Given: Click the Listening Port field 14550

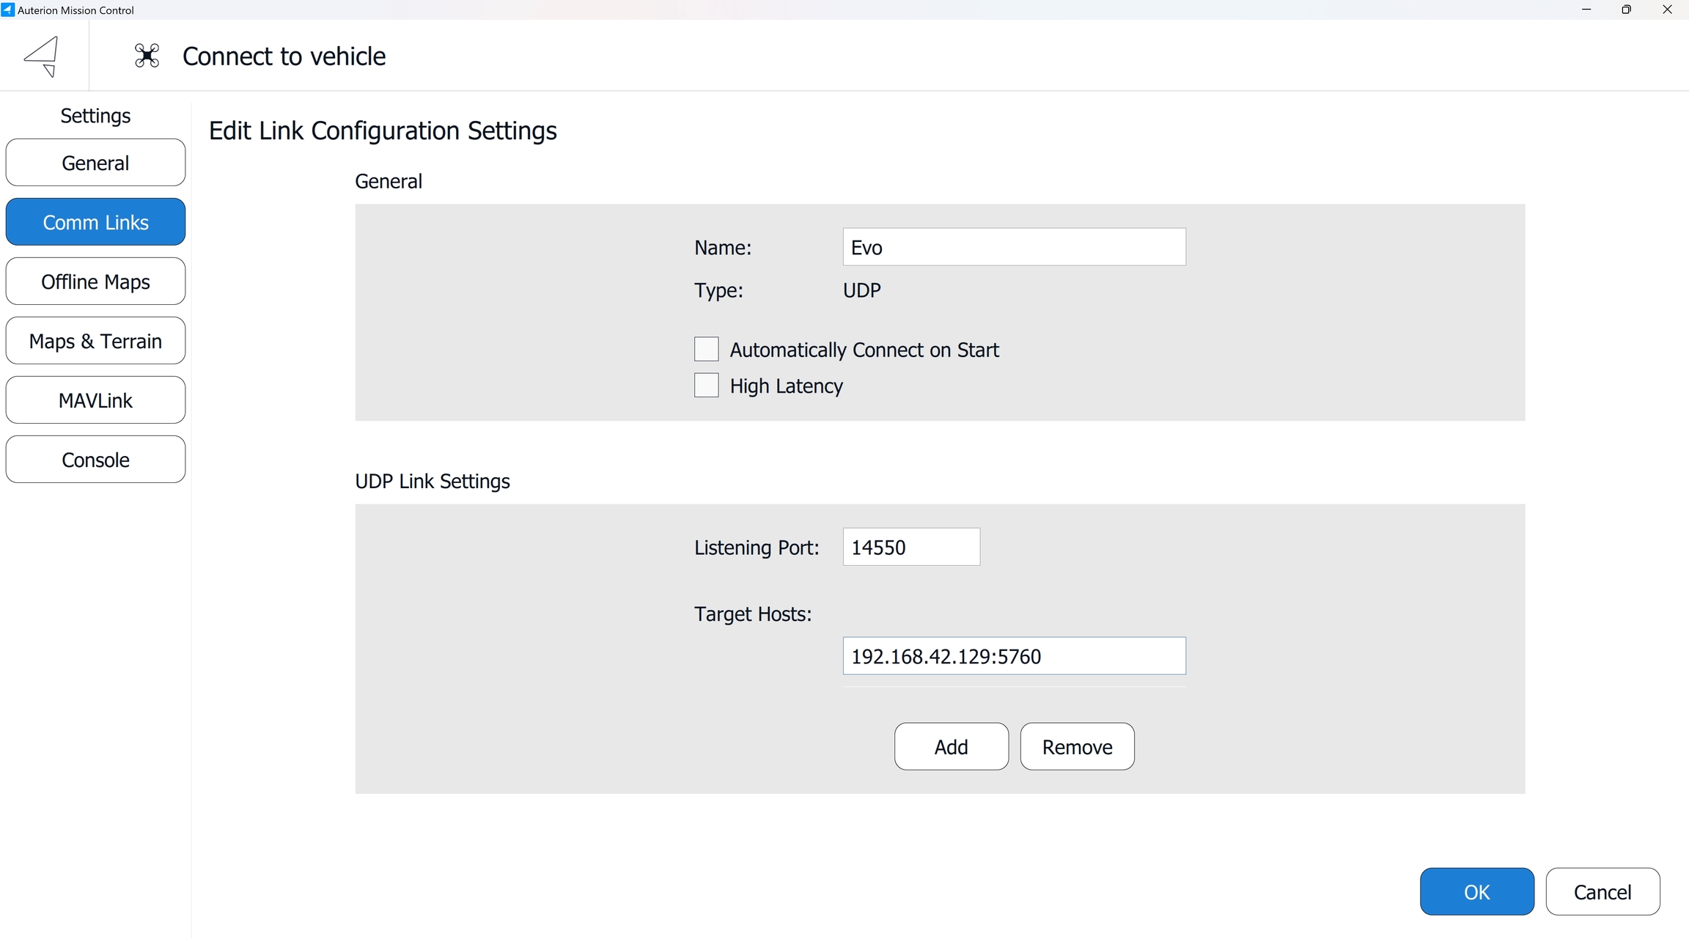Looking at the screenshot, I should (x=910, y=547).
